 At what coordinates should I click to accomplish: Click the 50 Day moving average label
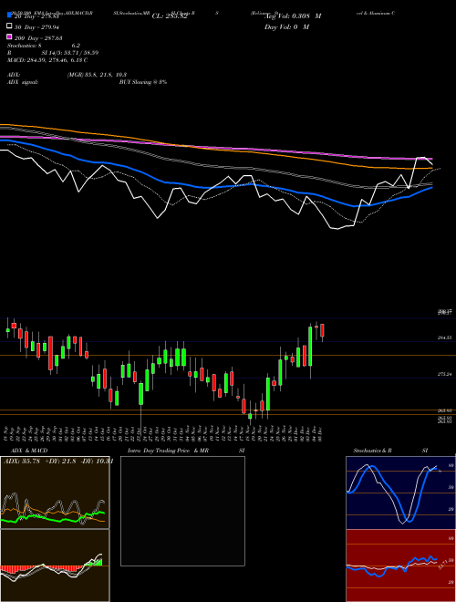tap(36, 26)
